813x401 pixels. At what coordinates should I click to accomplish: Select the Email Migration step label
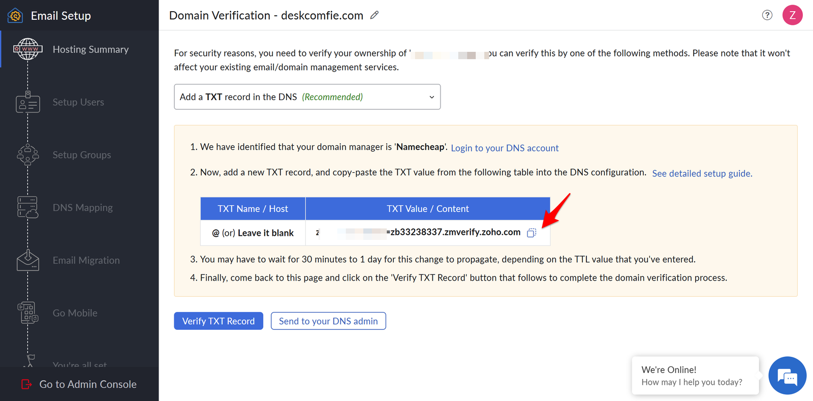tap(86, 260)
